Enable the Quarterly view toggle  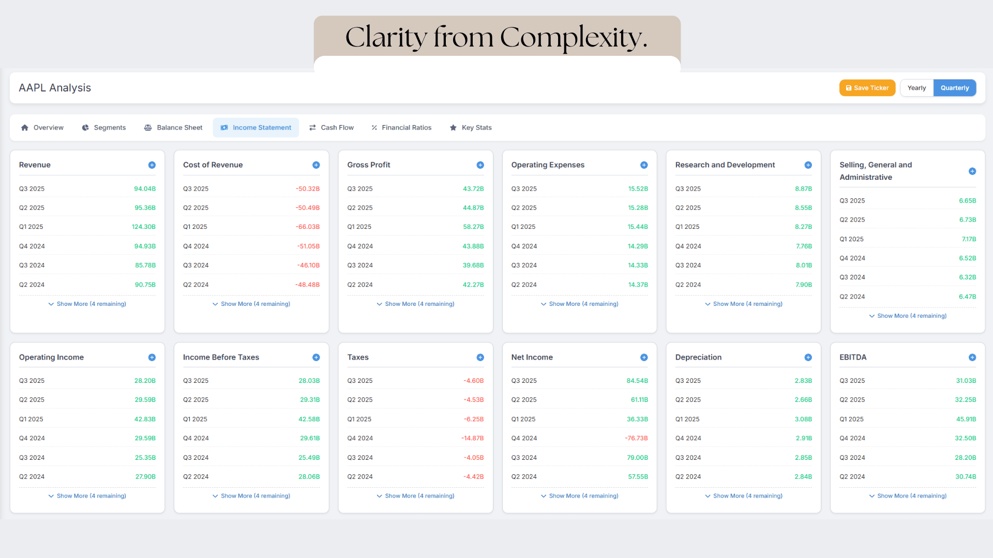(954, 88)
